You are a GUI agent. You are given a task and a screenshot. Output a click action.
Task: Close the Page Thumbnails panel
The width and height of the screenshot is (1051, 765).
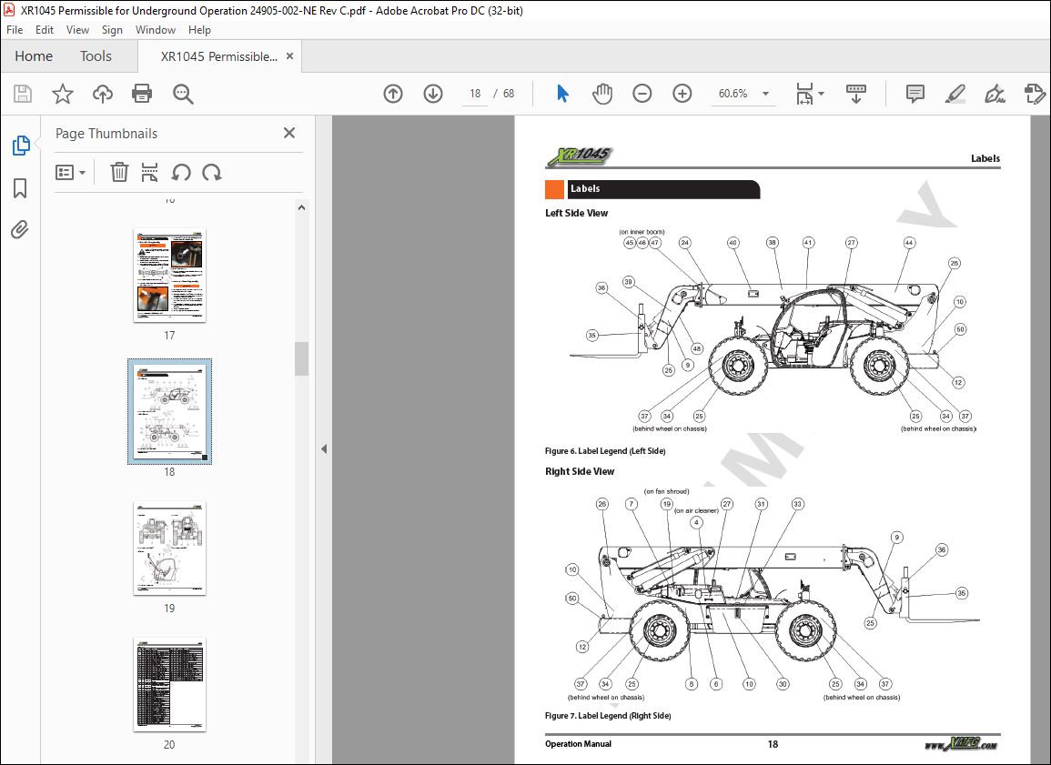click(x=288, y=133)
